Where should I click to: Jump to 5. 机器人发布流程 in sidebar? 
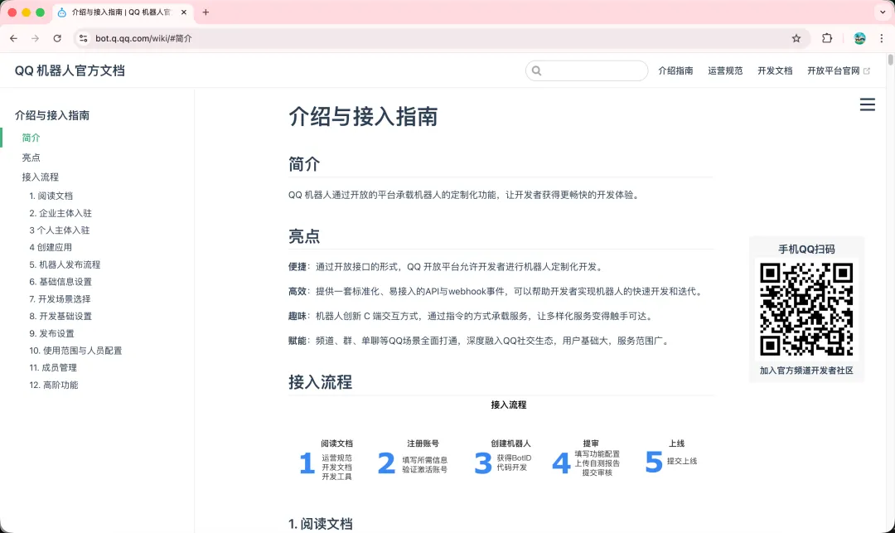[65, 264]
